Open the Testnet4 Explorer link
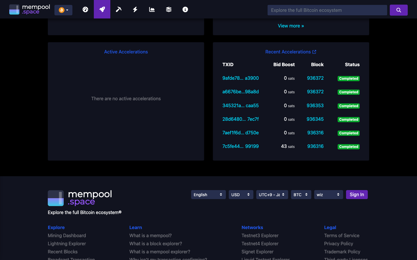Image resolution: width=417 pixels, height=260 pixels. [260, 244]
